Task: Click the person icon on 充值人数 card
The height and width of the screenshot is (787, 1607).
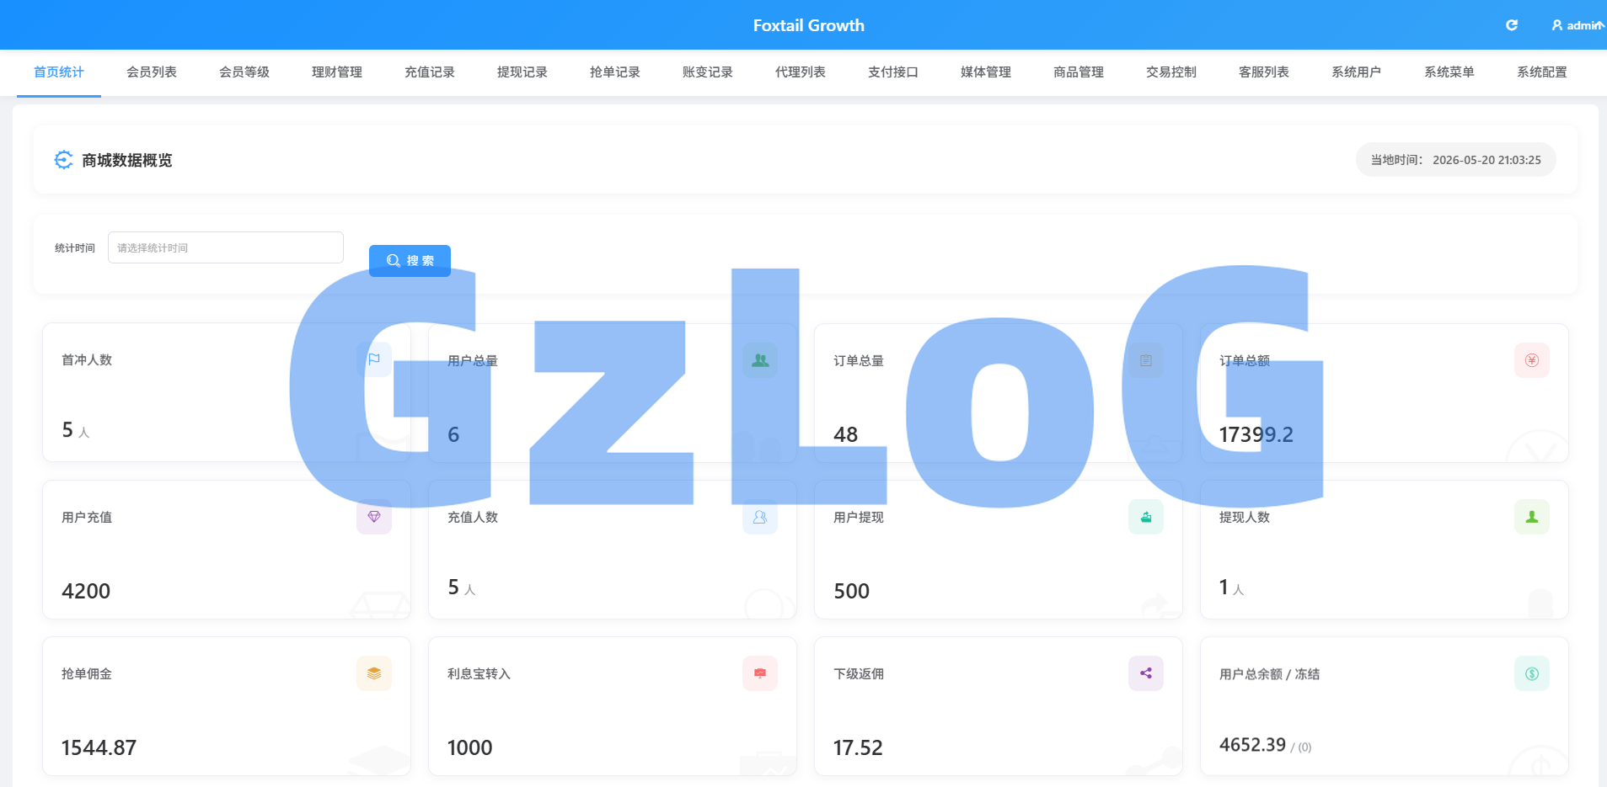Action: pos(760,517)
